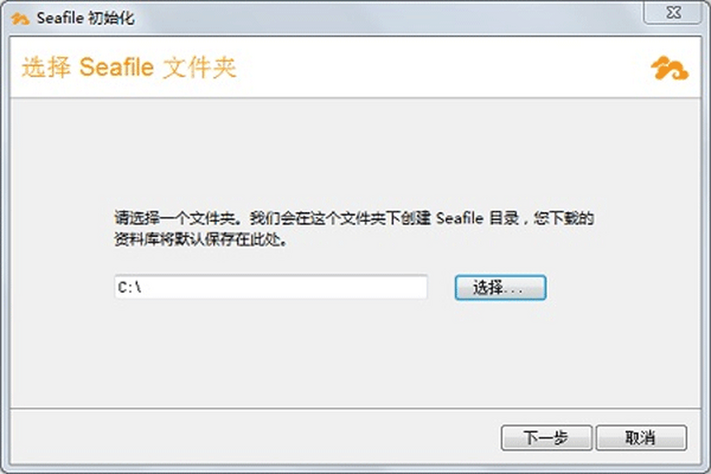
Task: Focus the folder path input field
Action: coord(271,287)
